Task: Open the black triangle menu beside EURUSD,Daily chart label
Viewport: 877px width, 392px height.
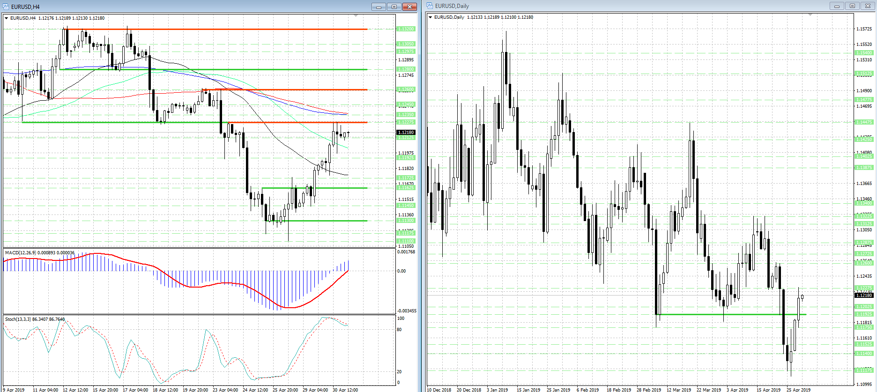Action: (x=431, y=17)
